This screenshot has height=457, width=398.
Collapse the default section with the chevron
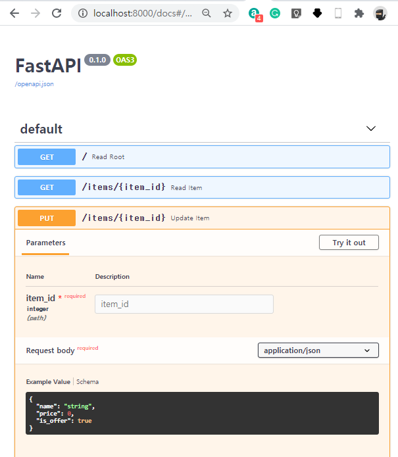[371, 128]
